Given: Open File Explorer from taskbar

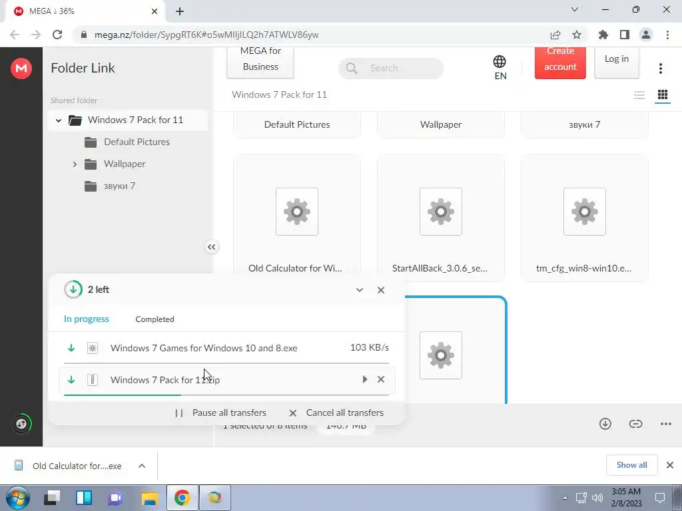Looking at the screenshot, I should pos(150,498).
